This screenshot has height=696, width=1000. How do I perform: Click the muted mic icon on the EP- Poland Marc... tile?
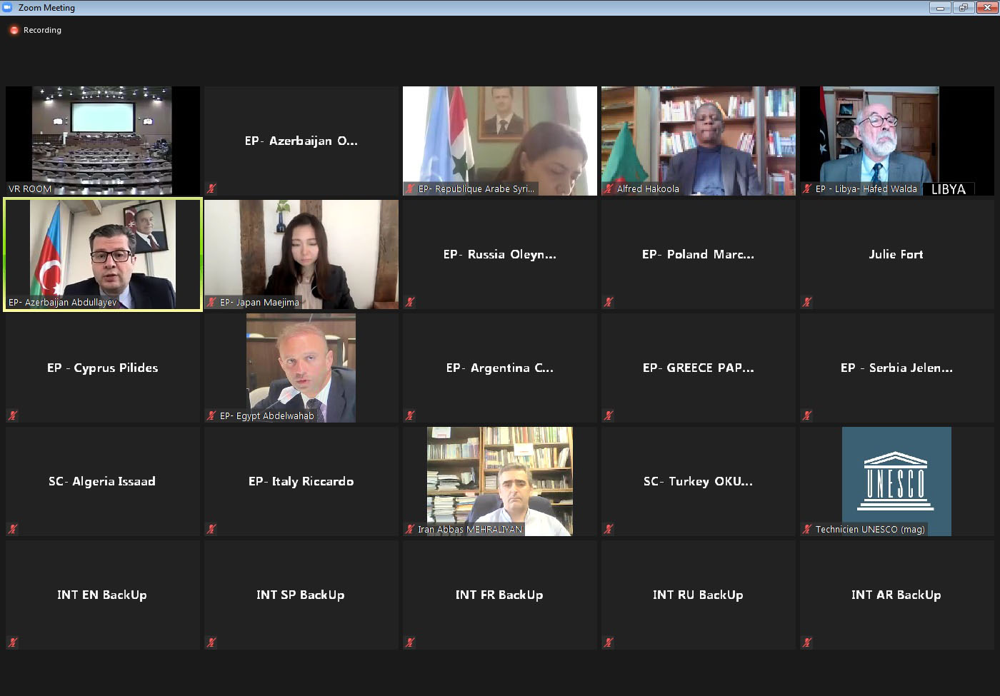point(609,302)
